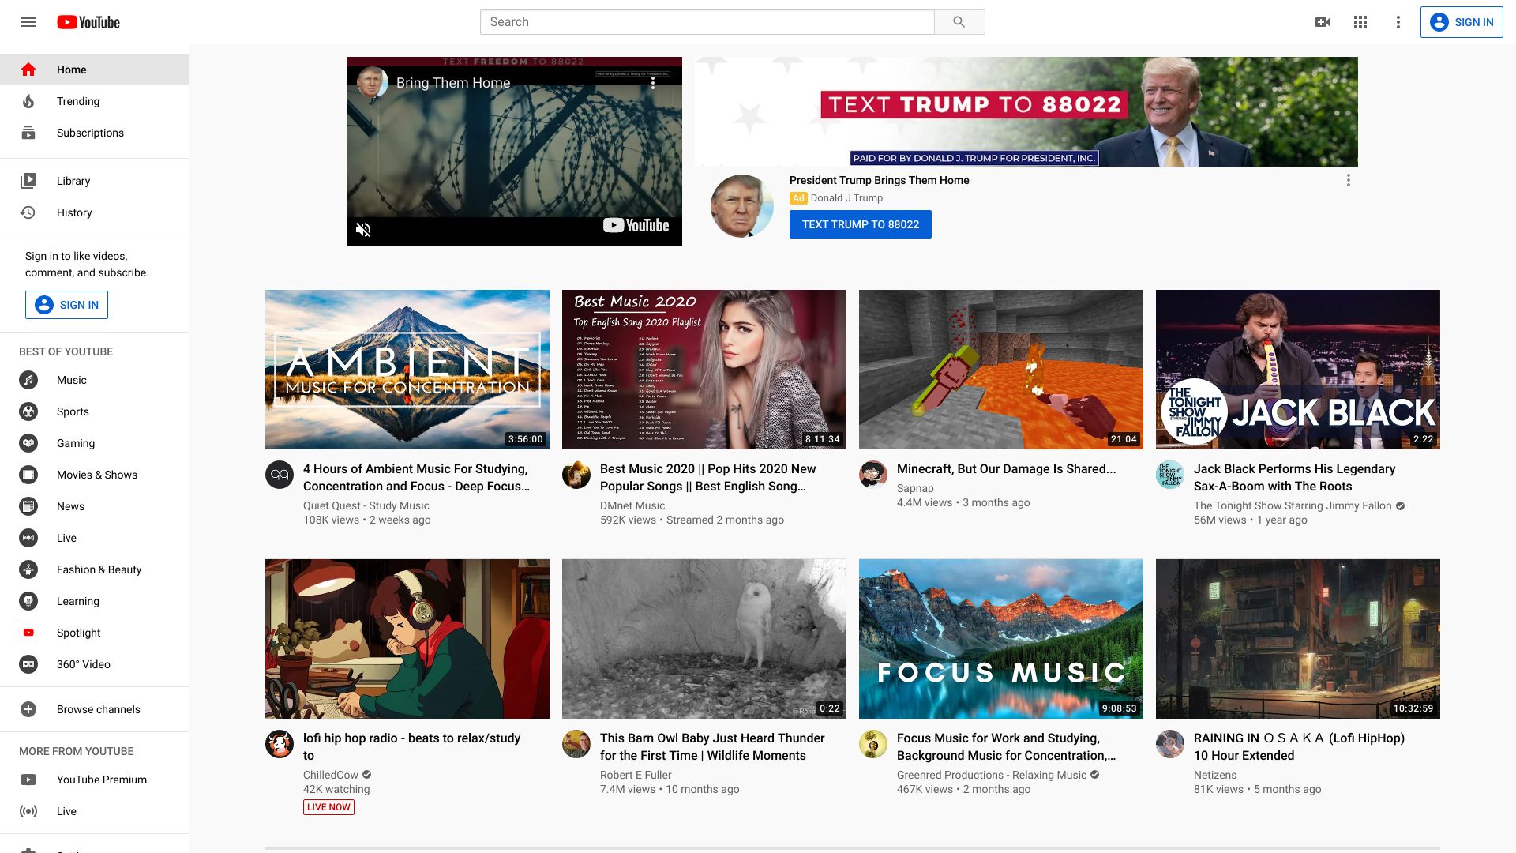
Task: Open ad options menu beside President Trump title
Action: click(1349, 180)
